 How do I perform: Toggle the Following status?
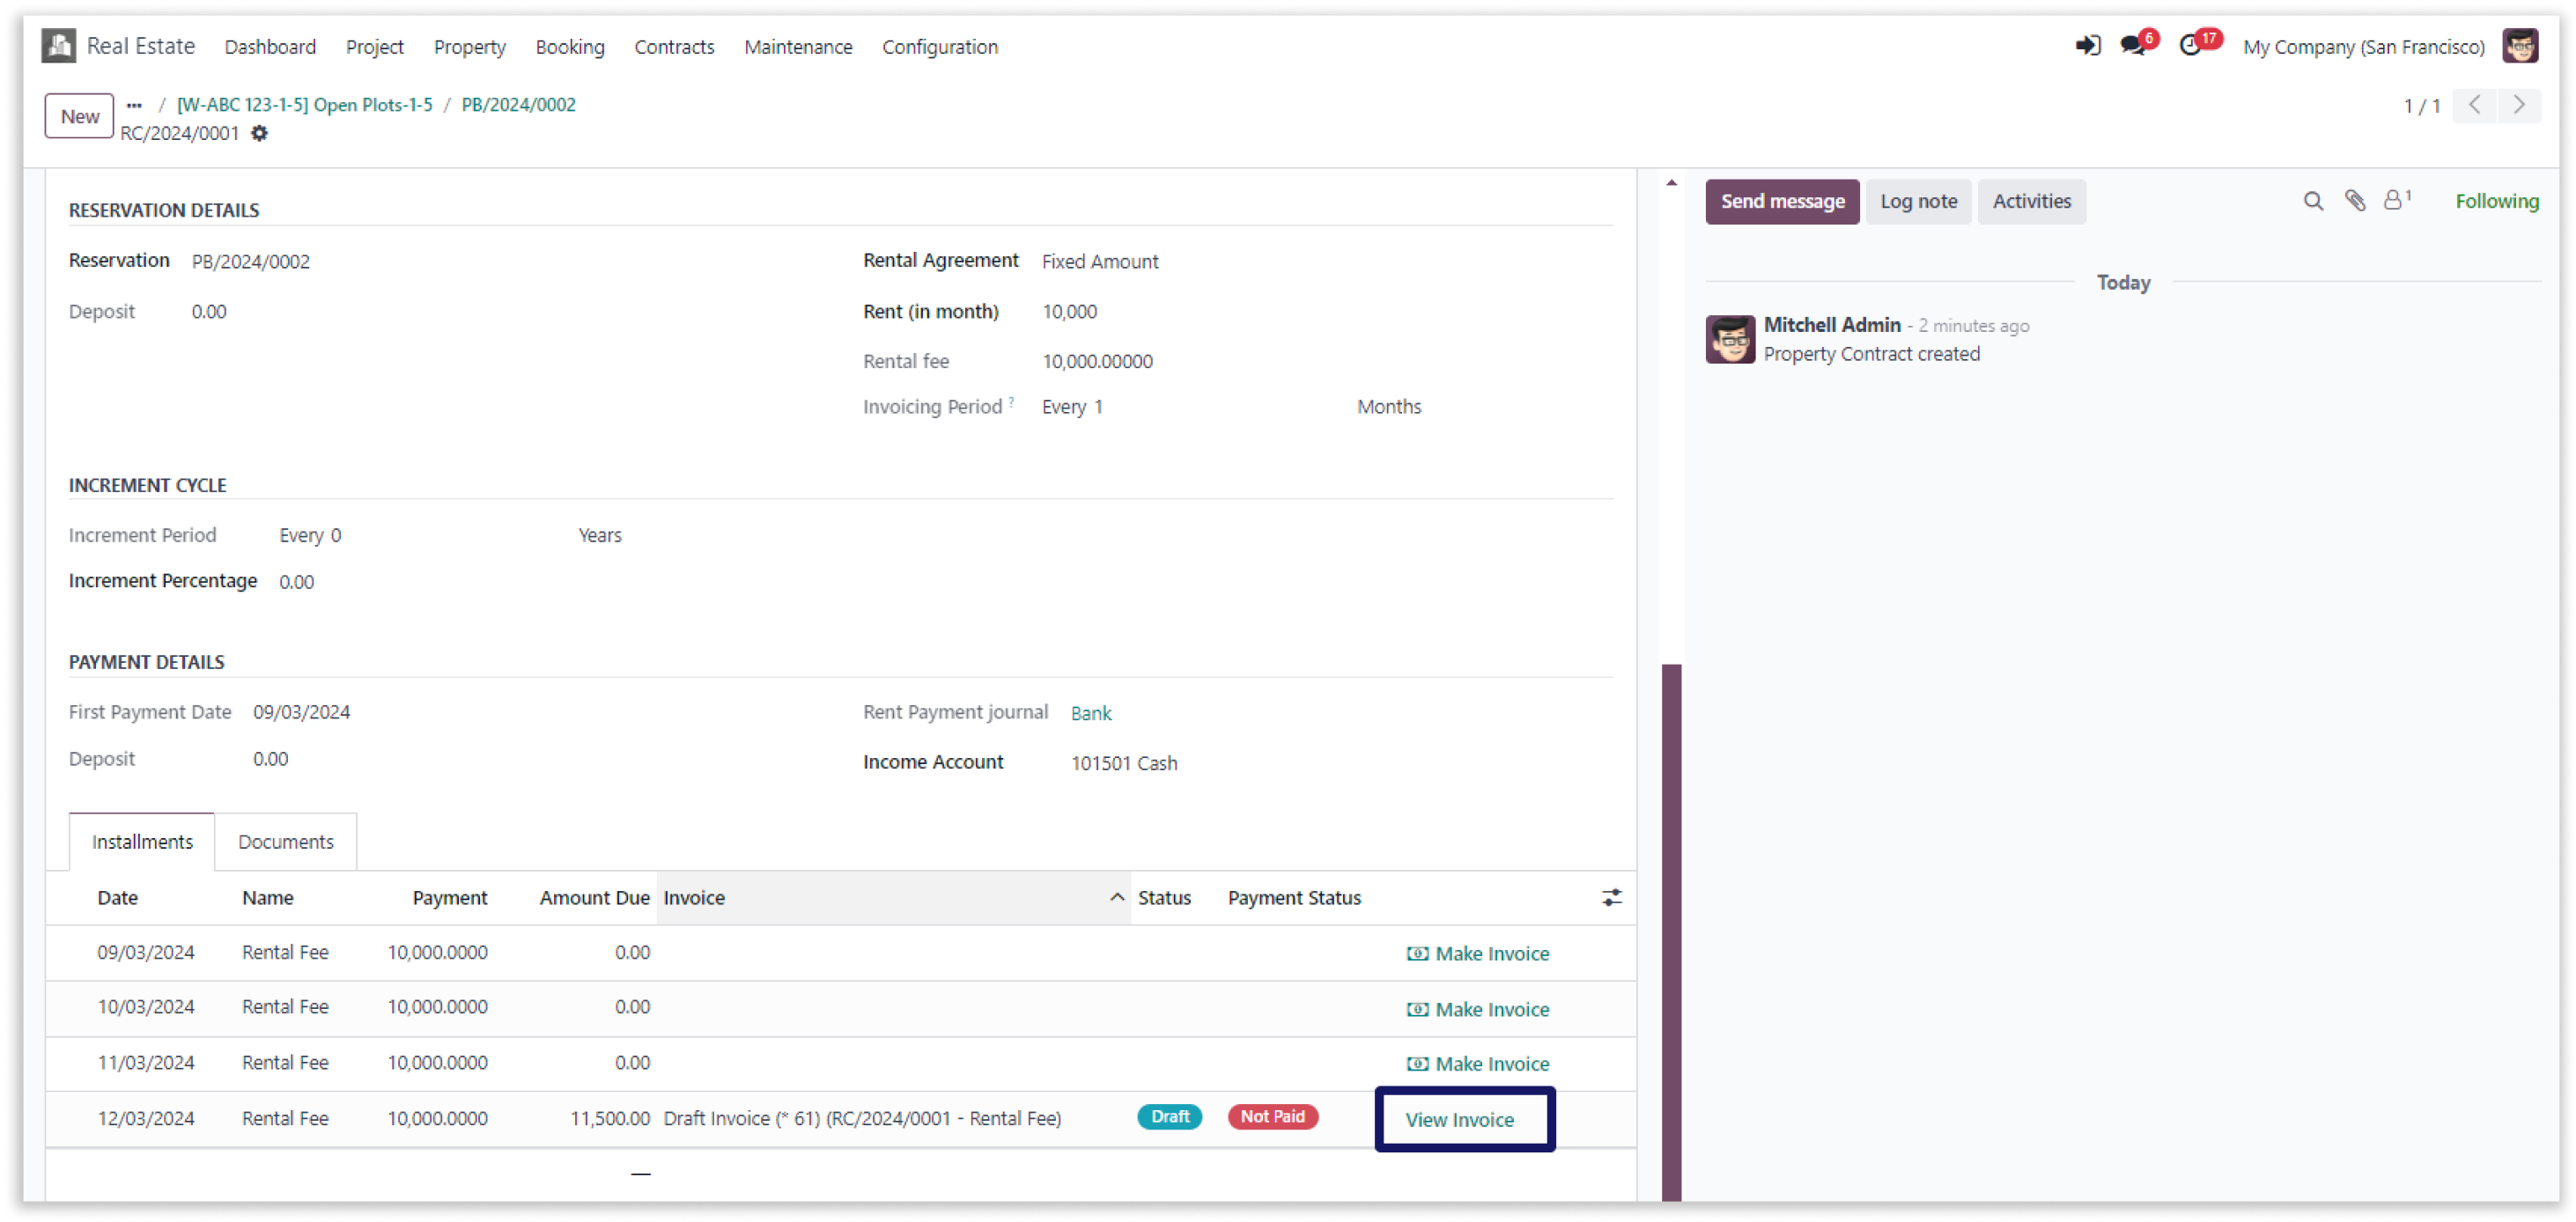[2496, 202]
